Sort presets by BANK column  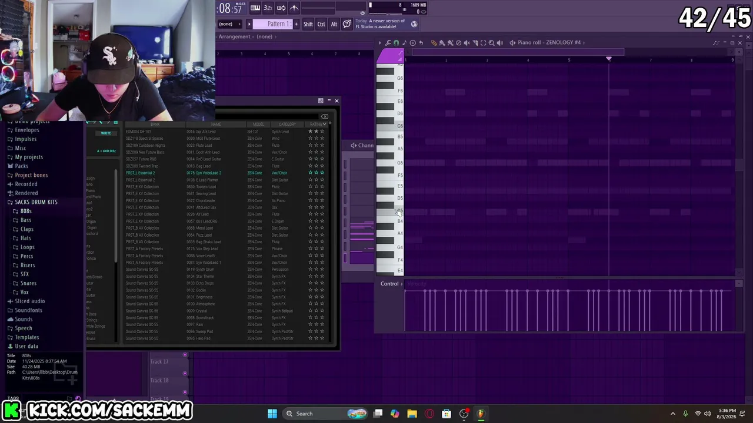(155, 124)
